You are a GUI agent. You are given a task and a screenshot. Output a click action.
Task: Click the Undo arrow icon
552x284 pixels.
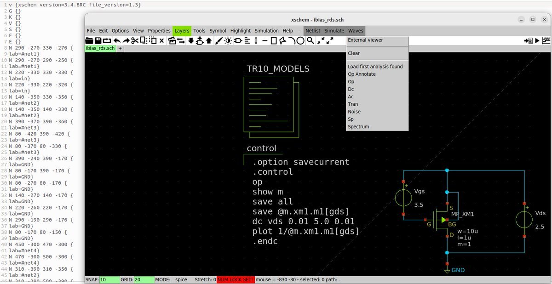tap(117, 40)
